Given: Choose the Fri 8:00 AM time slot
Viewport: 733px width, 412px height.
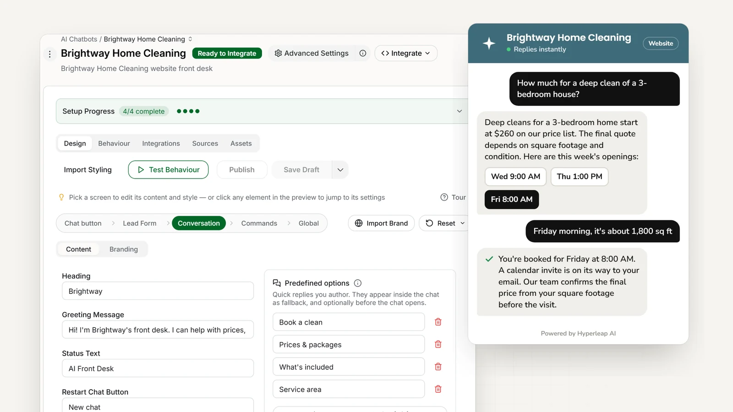Looking at the screenshot, I should 512,199.
